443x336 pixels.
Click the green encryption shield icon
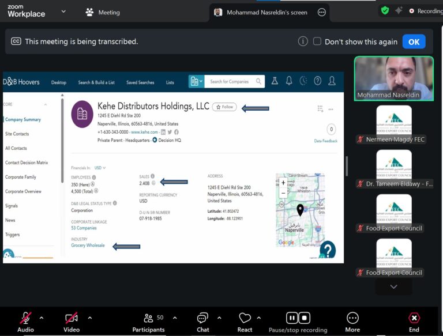pos(385,10)
